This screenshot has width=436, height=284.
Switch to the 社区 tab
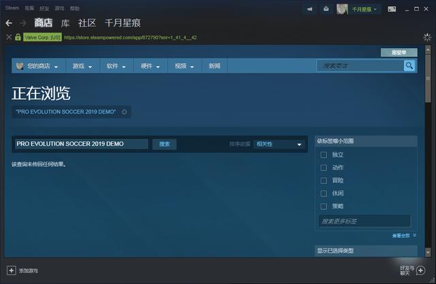pyautogui.click(x=87, y=22)
